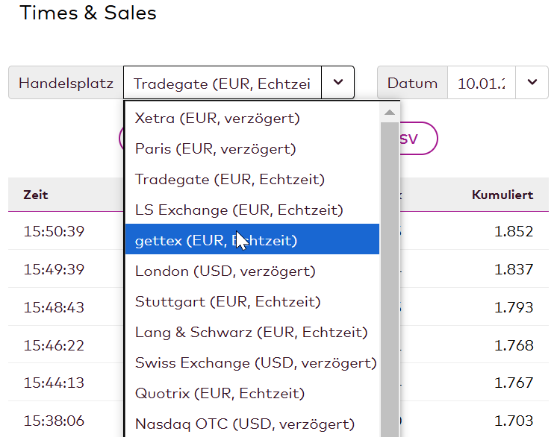
Task: Click the dropdown list scrollbar thumb
Action: point(390,280)
